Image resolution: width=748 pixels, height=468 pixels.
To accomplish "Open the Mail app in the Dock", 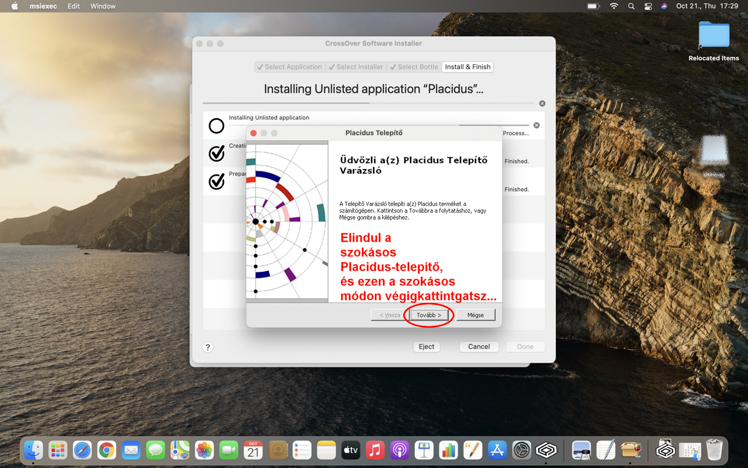I will (x=131, y=450).
